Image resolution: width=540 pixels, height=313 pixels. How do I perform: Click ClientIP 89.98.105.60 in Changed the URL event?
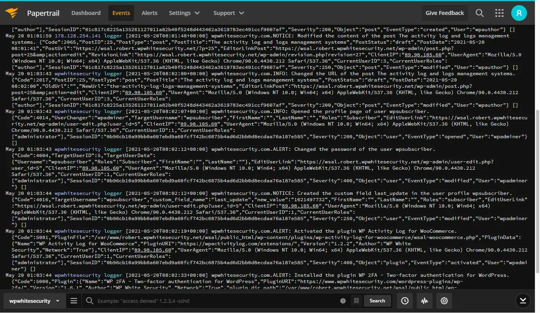point(143,93)
